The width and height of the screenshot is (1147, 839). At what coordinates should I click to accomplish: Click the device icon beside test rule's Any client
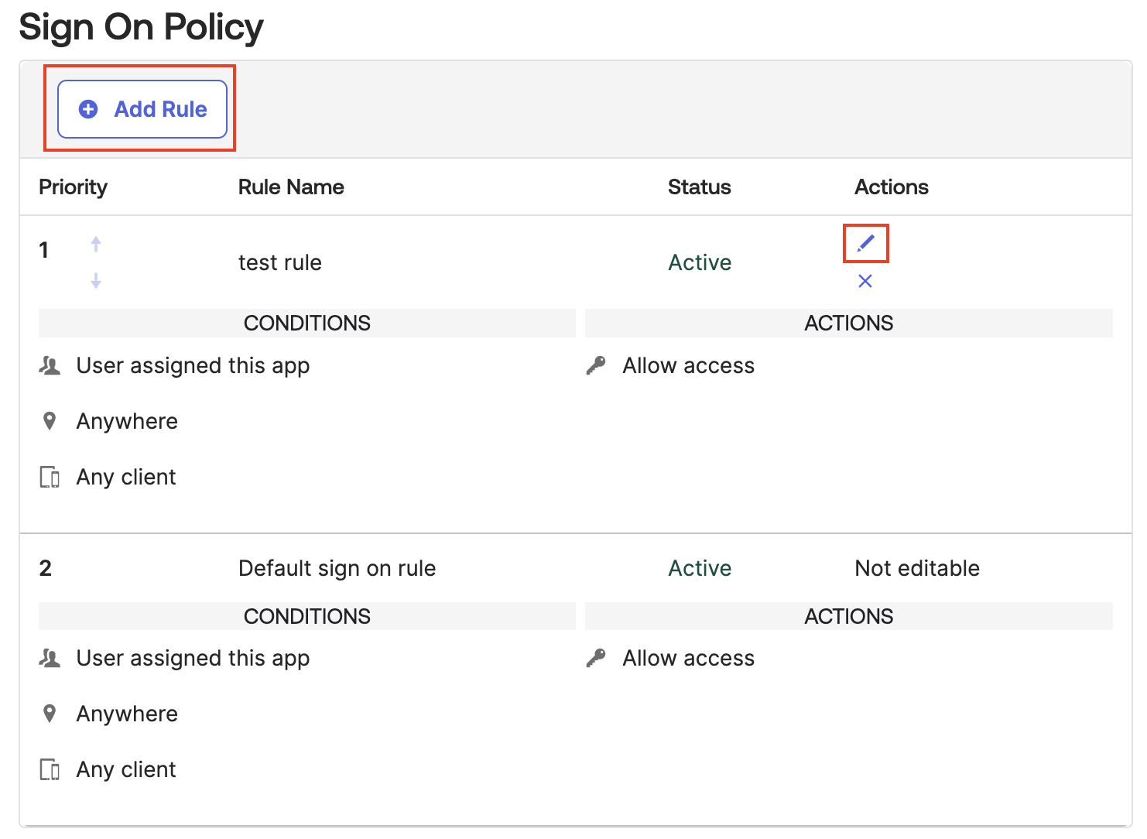point(50,477)
